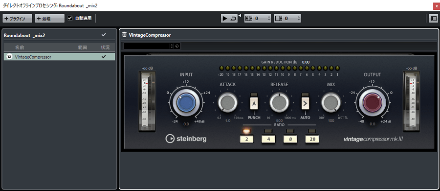
Task: Click the INPUT value 0.0 readout
Action: [x=186, y=124]
